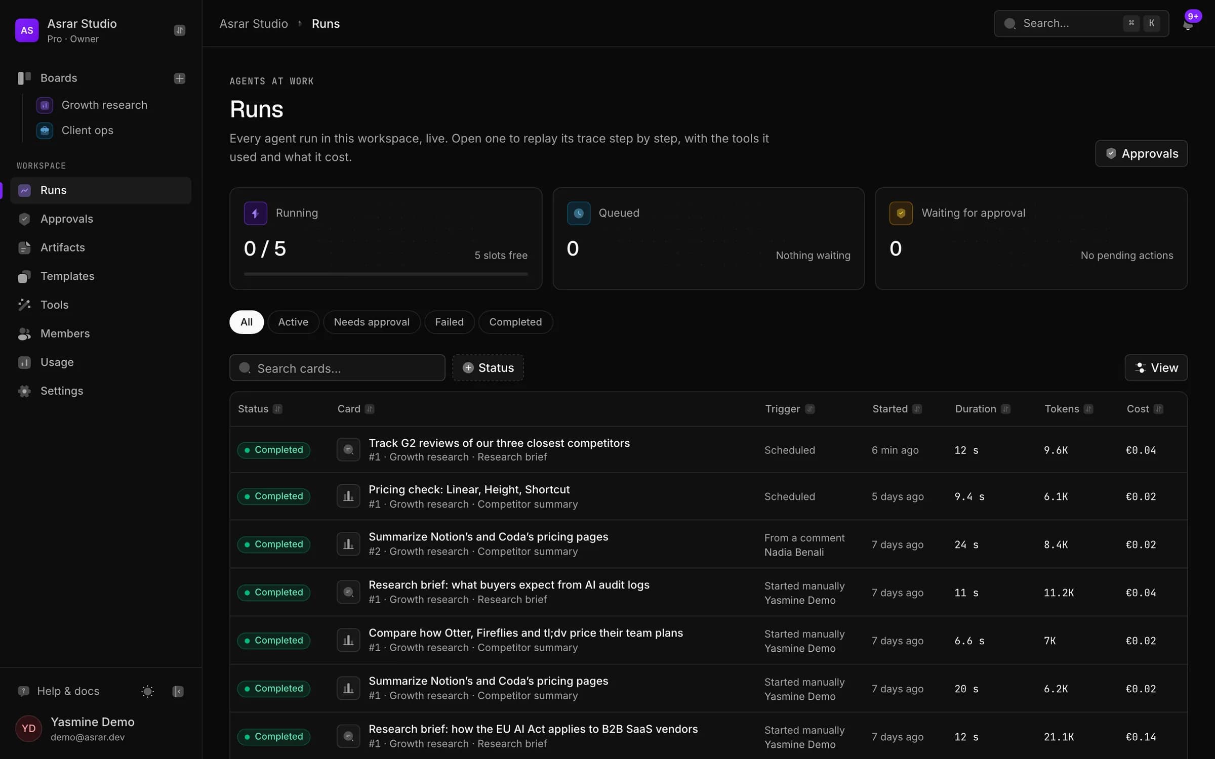Open the Growth research board
Screen dimensions: 1215x759
coord(104,105)
